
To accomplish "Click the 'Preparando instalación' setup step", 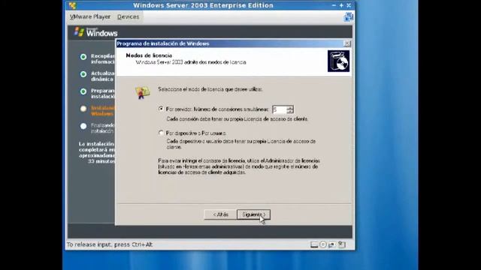I will [102, 94].
